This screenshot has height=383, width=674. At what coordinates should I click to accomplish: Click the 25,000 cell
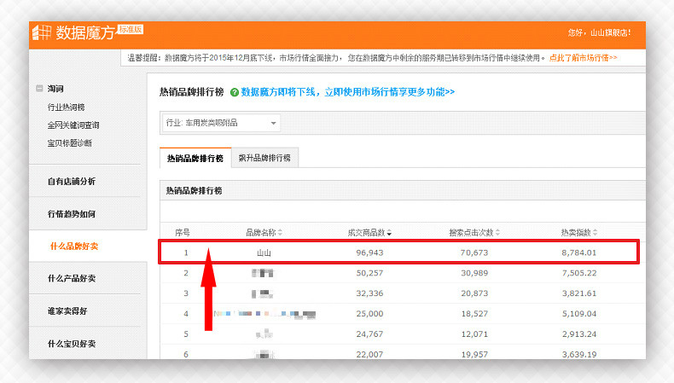click(x=369, y=314)
